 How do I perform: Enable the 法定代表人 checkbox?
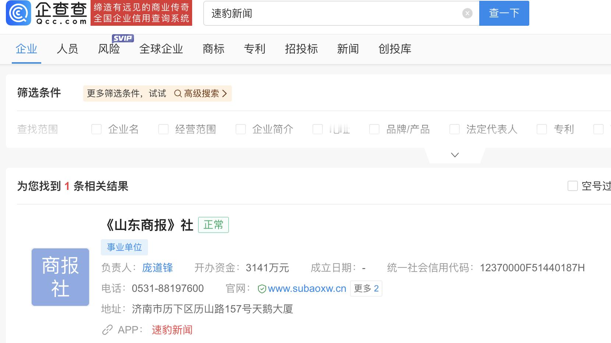coord(455,129)
